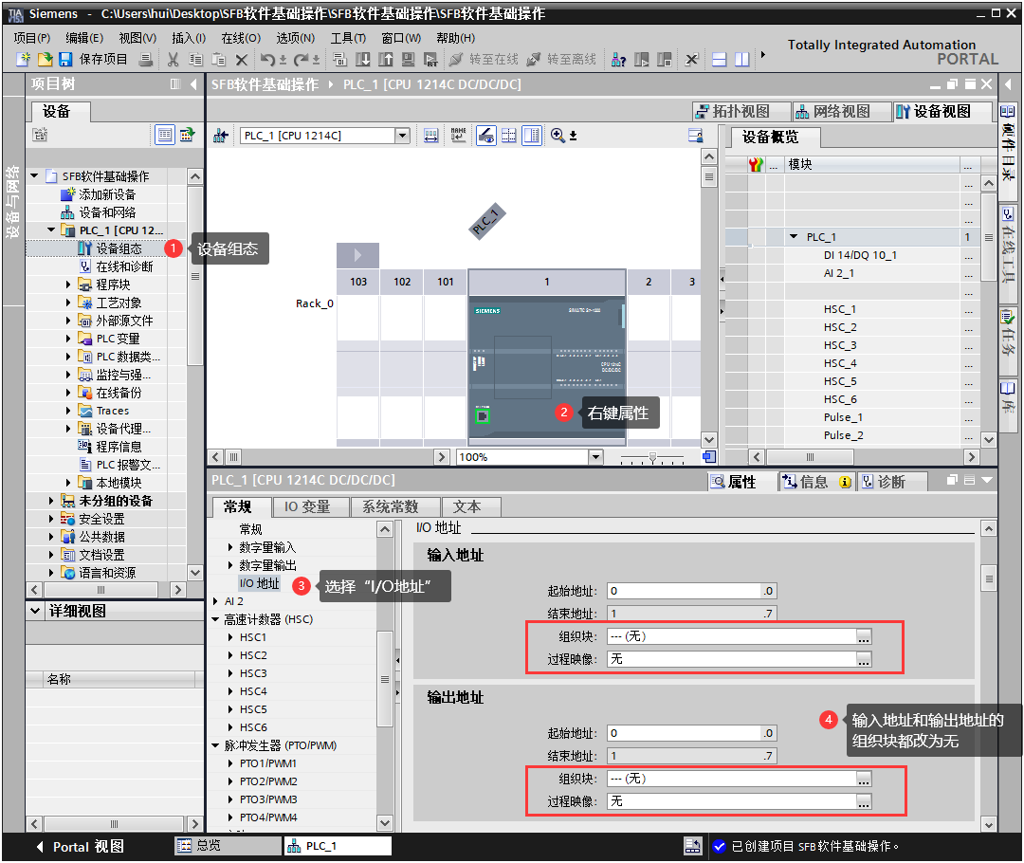This screenshot has width=1024, height=863.
Task: Open the 信息 inspector tab
Action: pos(816,482)
